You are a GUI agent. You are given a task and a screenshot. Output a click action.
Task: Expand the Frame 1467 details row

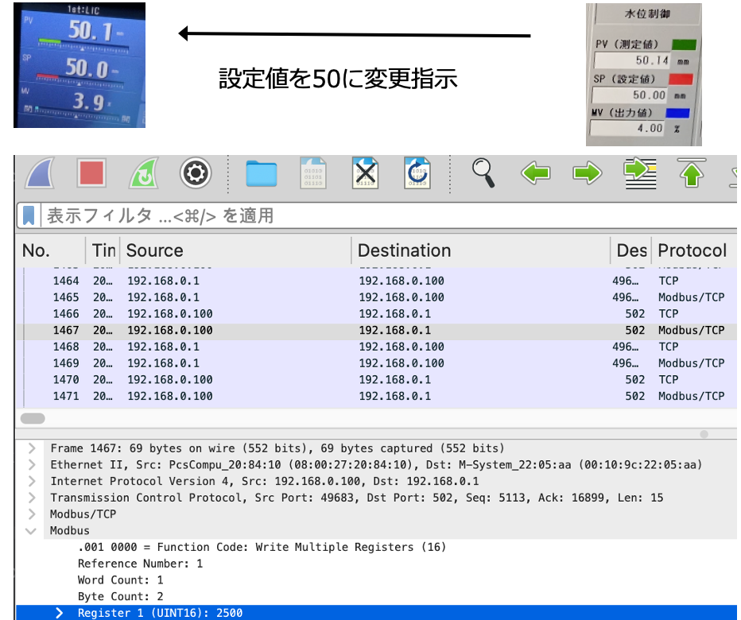pyautogui.click(x=32, y=448)
